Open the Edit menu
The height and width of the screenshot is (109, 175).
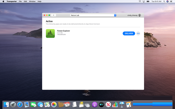[x=25, y=1]
